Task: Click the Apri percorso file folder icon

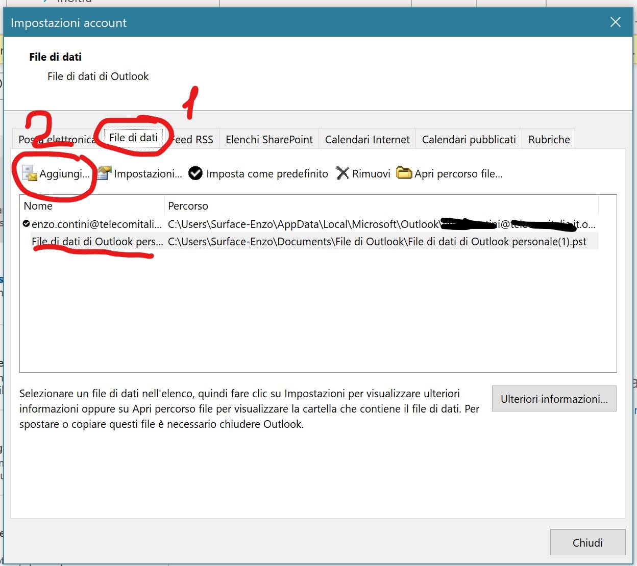Action: tap(404, 173)
